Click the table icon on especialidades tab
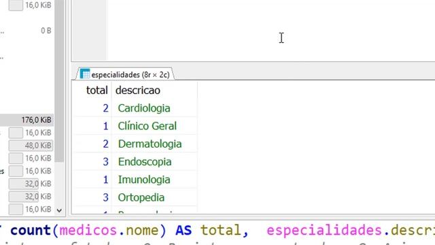The width and height of the screenshot is (435, 245). pyautogui.click(x=85, y=74)
